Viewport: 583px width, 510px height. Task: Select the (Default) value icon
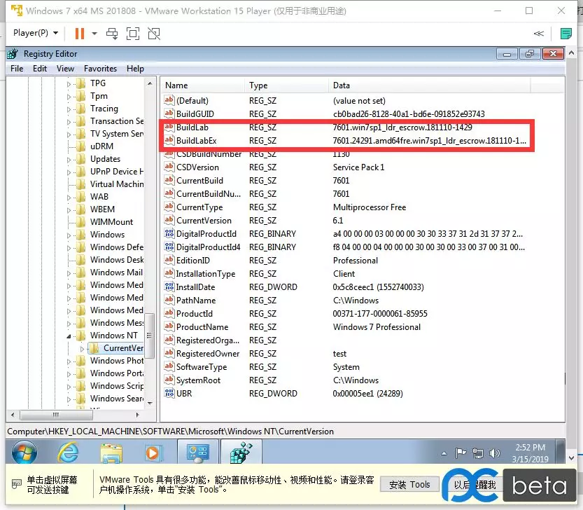click(x=169, y=100)
